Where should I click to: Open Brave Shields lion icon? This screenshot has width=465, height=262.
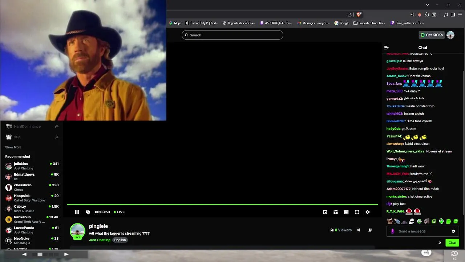coord(359,15)
